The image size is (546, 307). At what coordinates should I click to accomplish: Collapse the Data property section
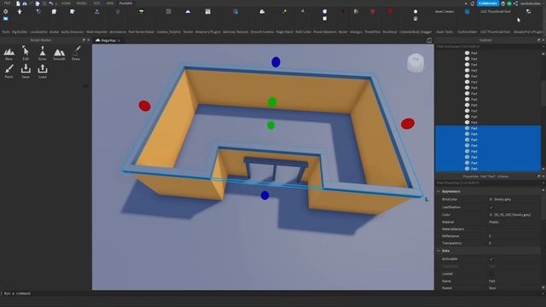coord(439,251)
